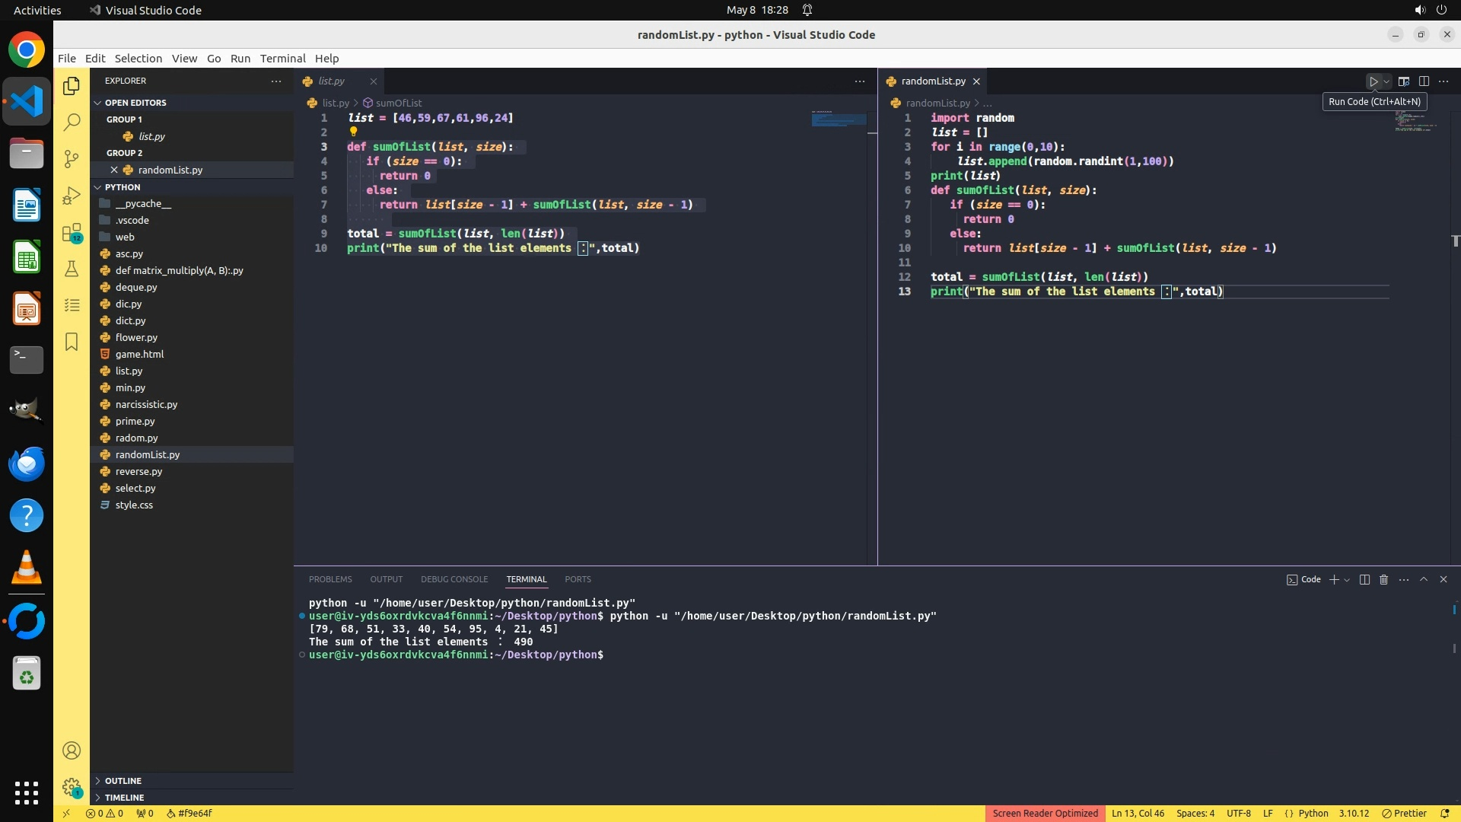This screenshot has height=822, width=1461.
Task: Collapse the OPEN EDITORS section
Action: click(x=135, y=103)
